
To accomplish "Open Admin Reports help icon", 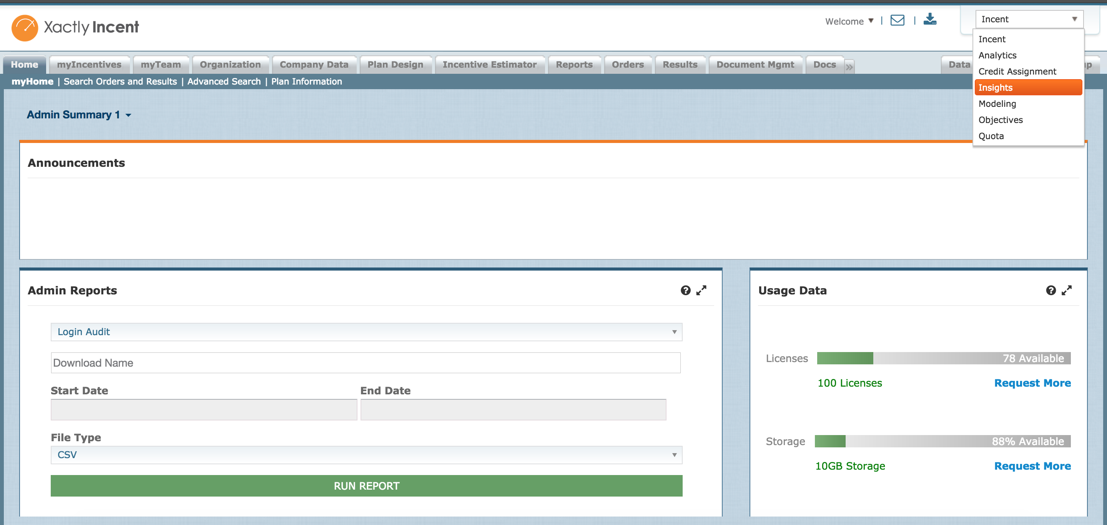I will tap(685, 291).
